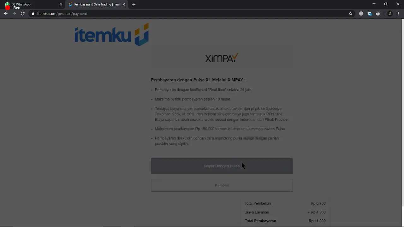Close the Pembayaran itemku tab
The height and width of the screenshot is (227, 404).
pos(124,4)
